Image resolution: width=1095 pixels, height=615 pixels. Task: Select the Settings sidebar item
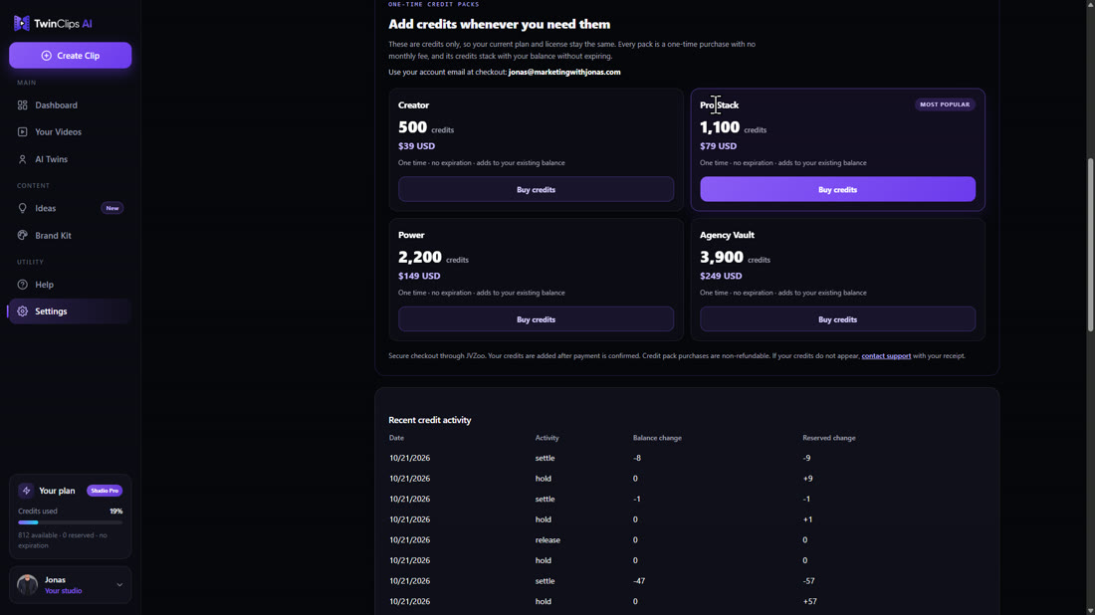[70, 311]
